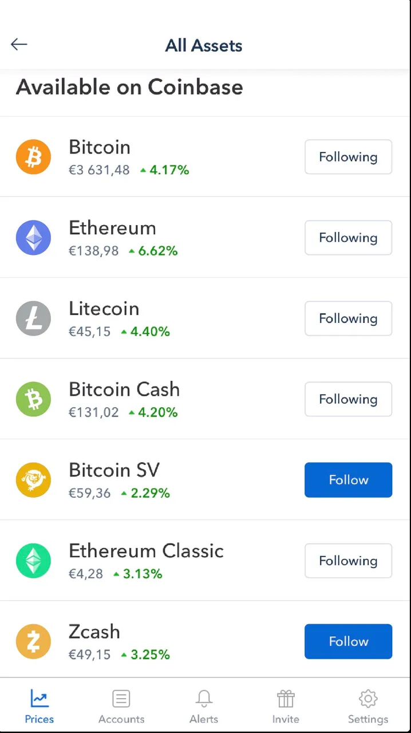Viewport: 411px width, 733px height.
Task: Toggle the Following button for Ethereum
Action: (x=348, y=238)
